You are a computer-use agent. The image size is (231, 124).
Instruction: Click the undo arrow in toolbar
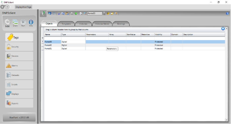[x=50, y=13]
